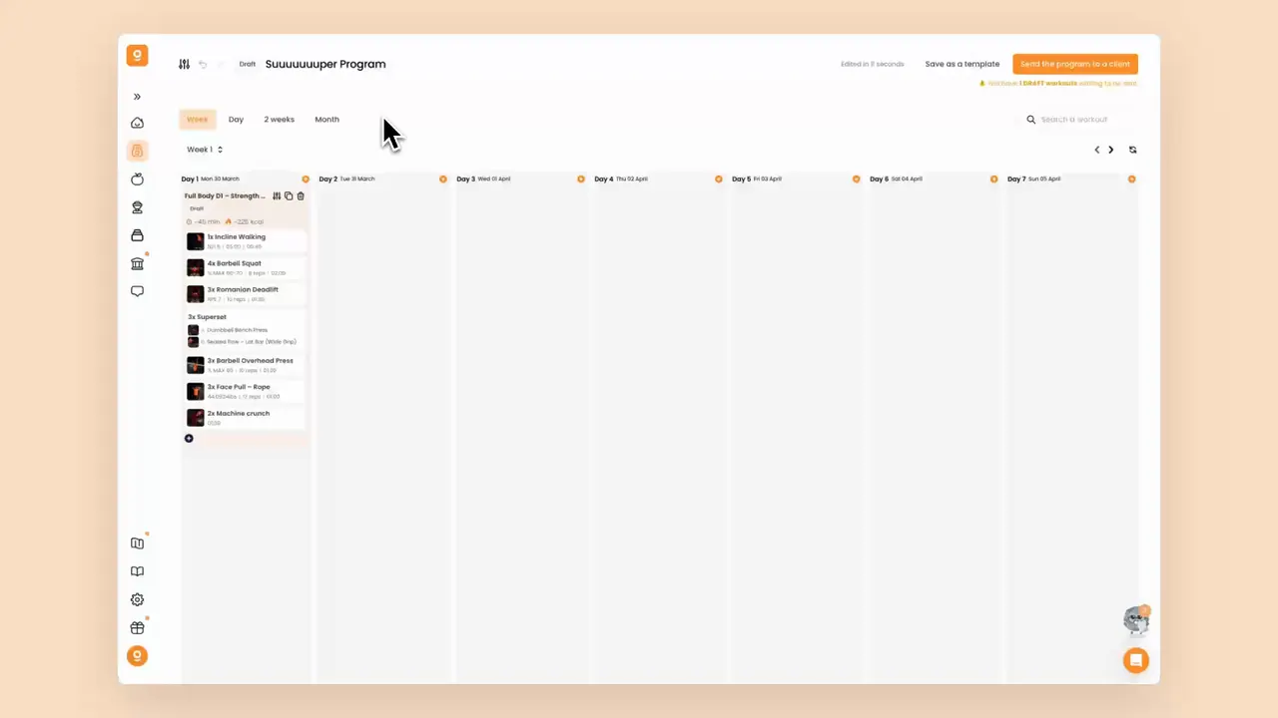Open program settings sliders icon beside Draft

[x=184, y=64]
